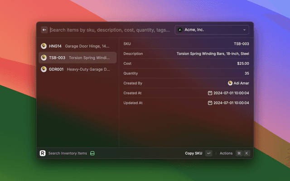Click the calendar icon in Created At row

coord(210,93)
